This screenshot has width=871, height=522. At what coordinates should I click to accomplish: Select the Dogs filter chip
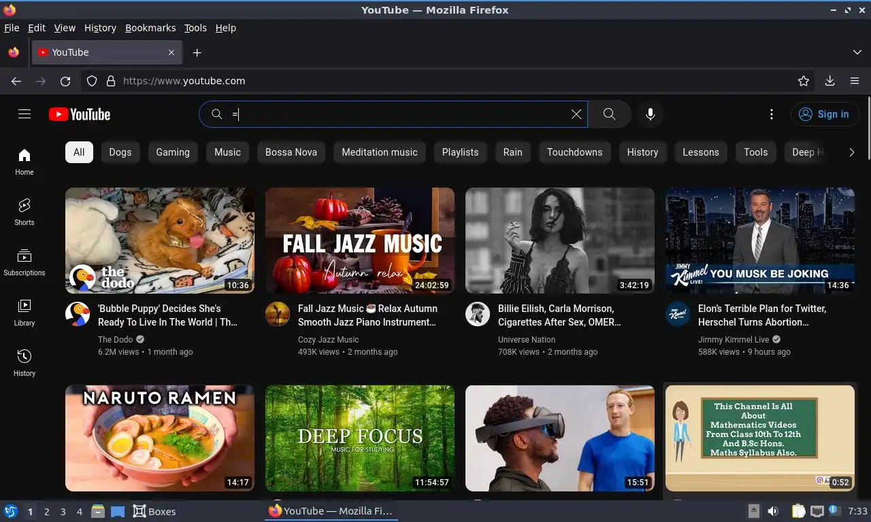pos(120,152)
